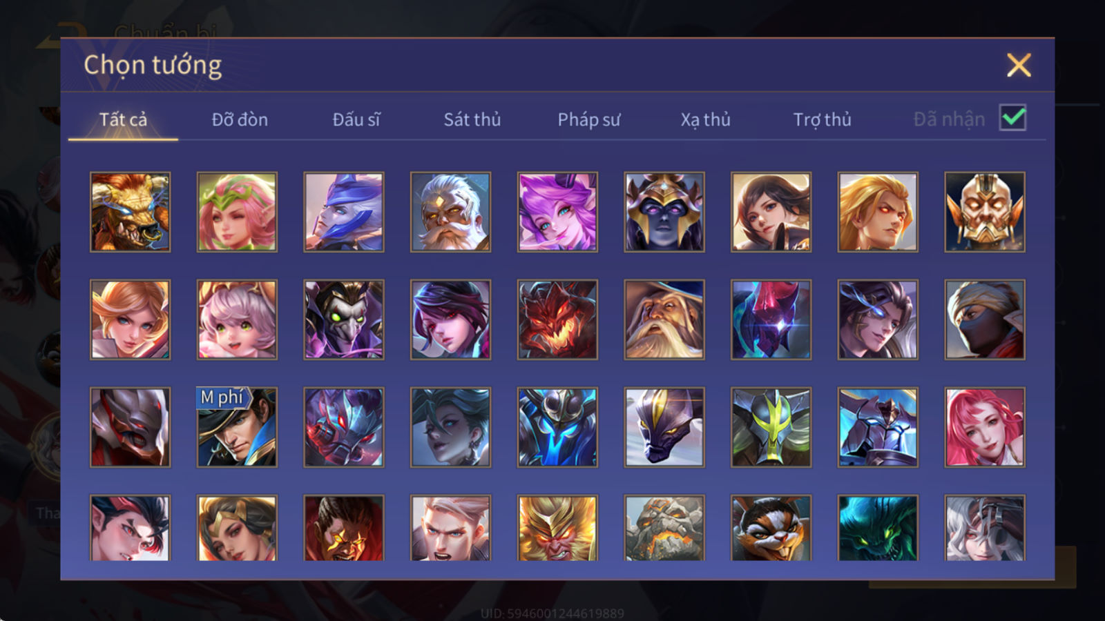Select the 'Đấu sĩ' tab

(356, 119)
